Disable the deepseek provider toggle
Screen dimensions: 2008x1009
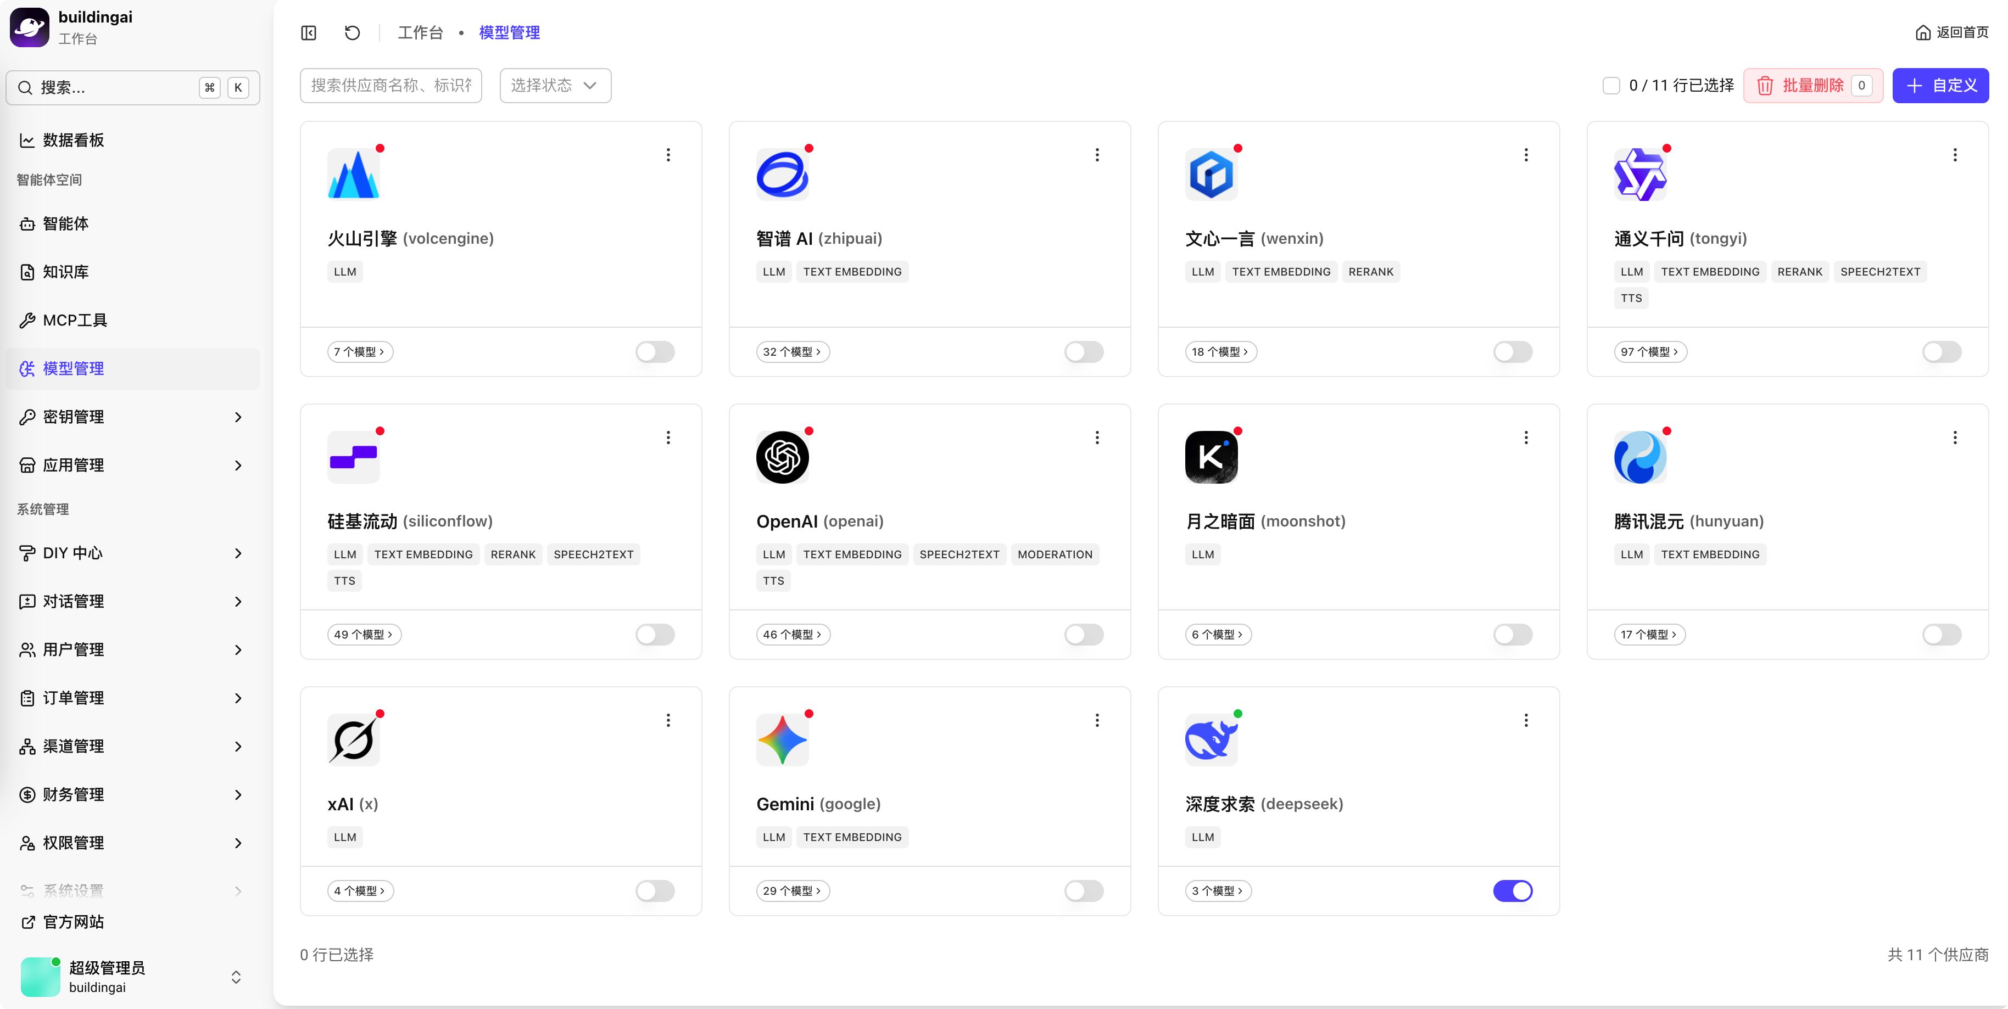pos(1512,890)
